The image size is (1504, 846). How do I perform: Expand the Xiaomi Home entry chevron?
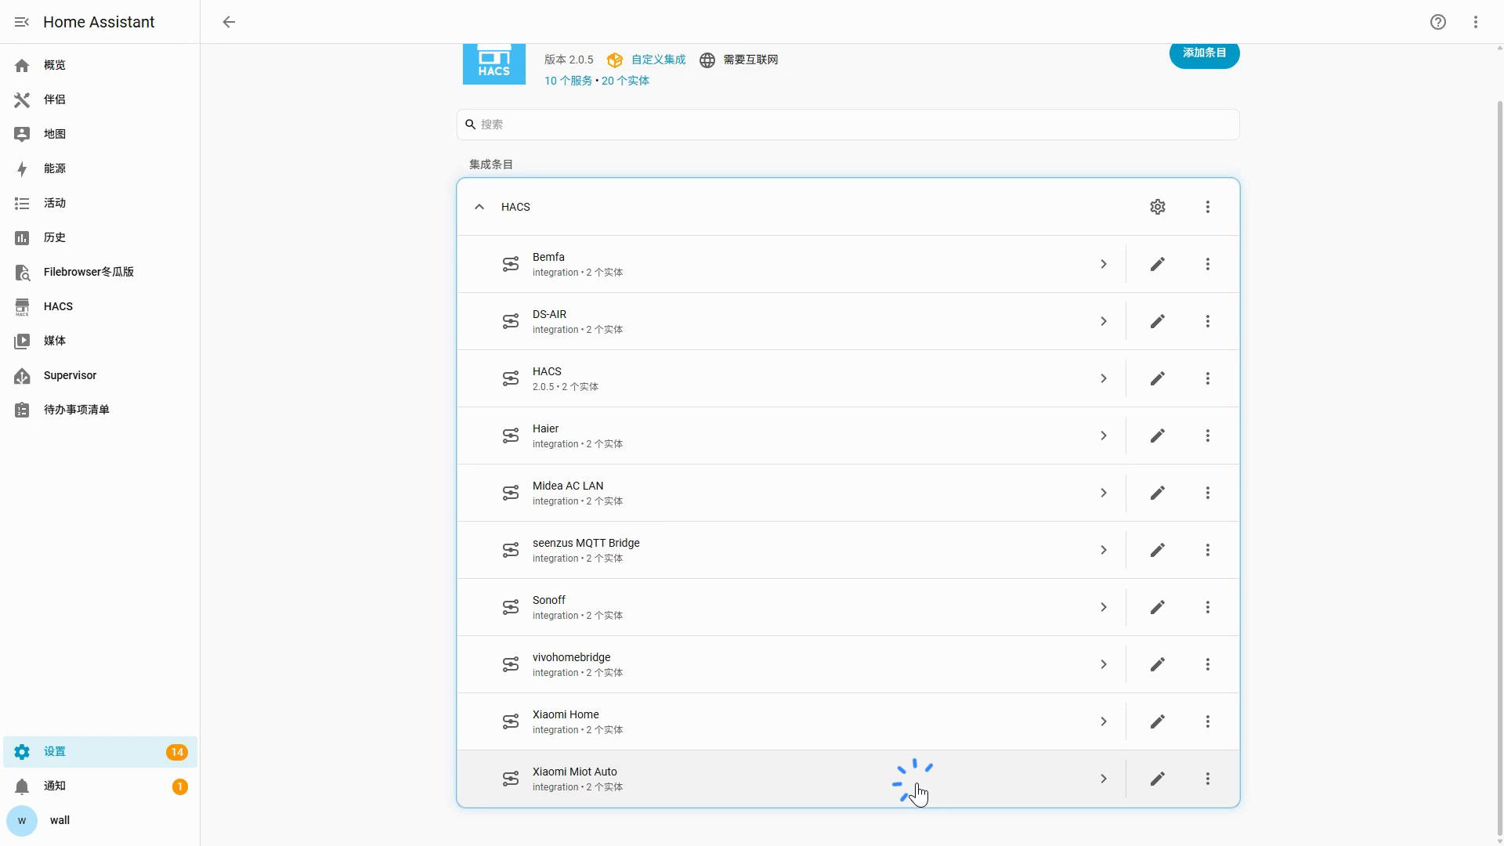pyautogui.click(x=1104, y=721)
